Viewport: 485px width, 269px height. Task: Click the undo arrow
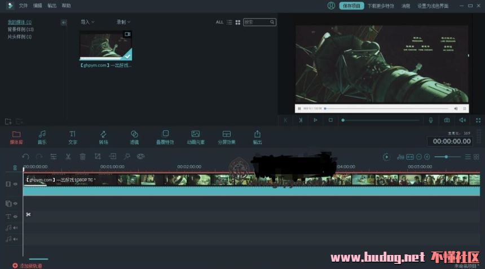tap(25, 156)
